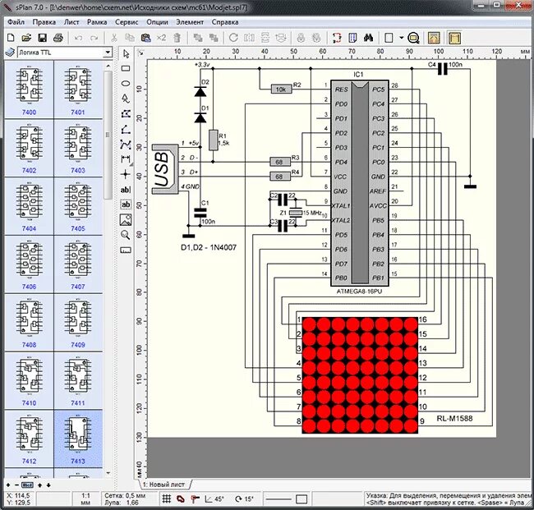Redo the last undone action

[x=94, y=38]
